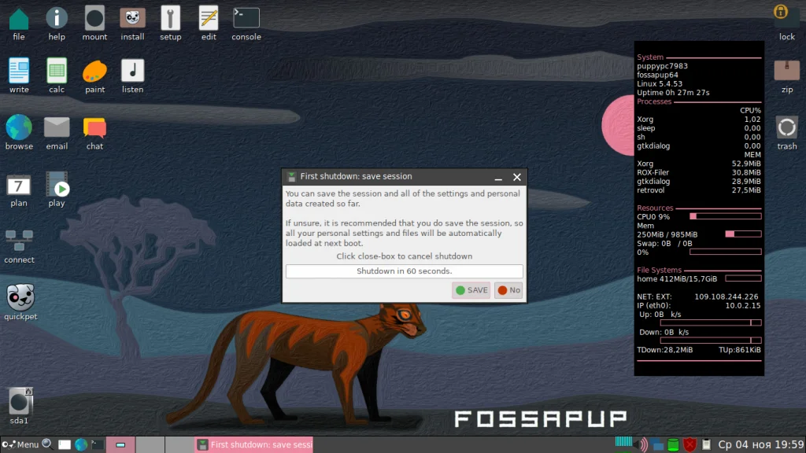Open the trash icon

[x=786, y=127]
